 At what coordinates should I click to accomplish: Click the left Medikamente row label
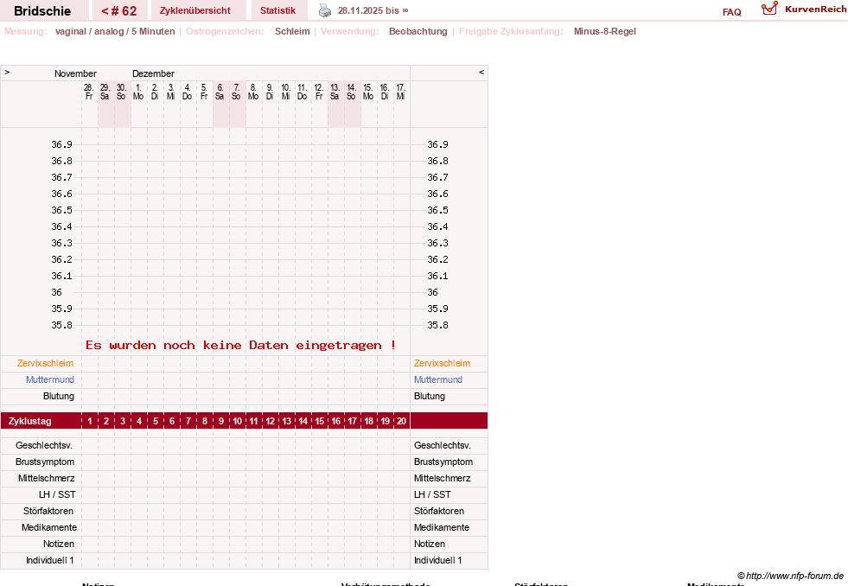click(x=49, y=527)
